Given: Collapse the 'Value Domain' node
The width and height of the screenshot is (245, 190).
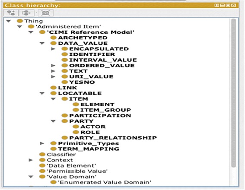Looking at the screenshot, I should click(x=31, y=177).
